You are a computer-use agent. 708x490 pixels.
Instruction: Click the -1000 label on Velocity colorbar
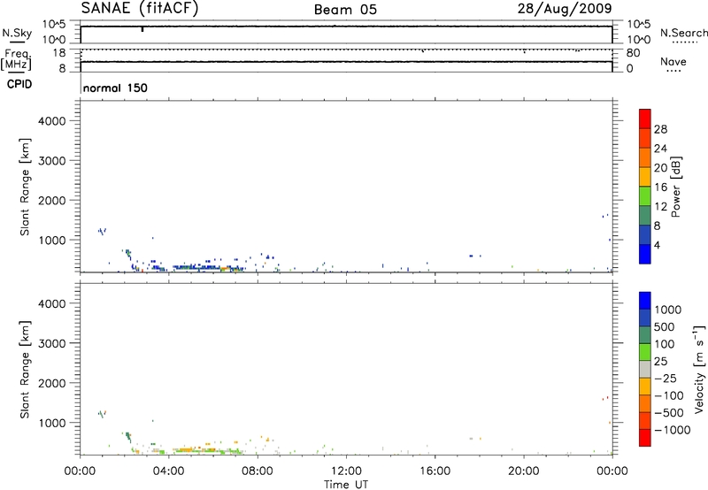672,430
